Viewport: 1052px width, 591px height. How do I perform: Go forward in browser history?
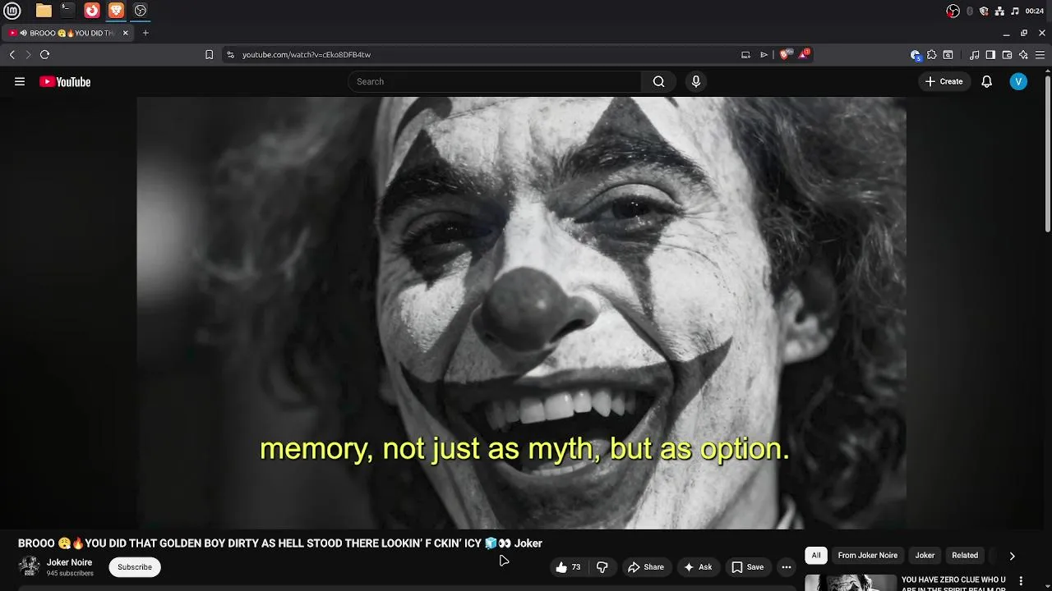coord(28,54)
